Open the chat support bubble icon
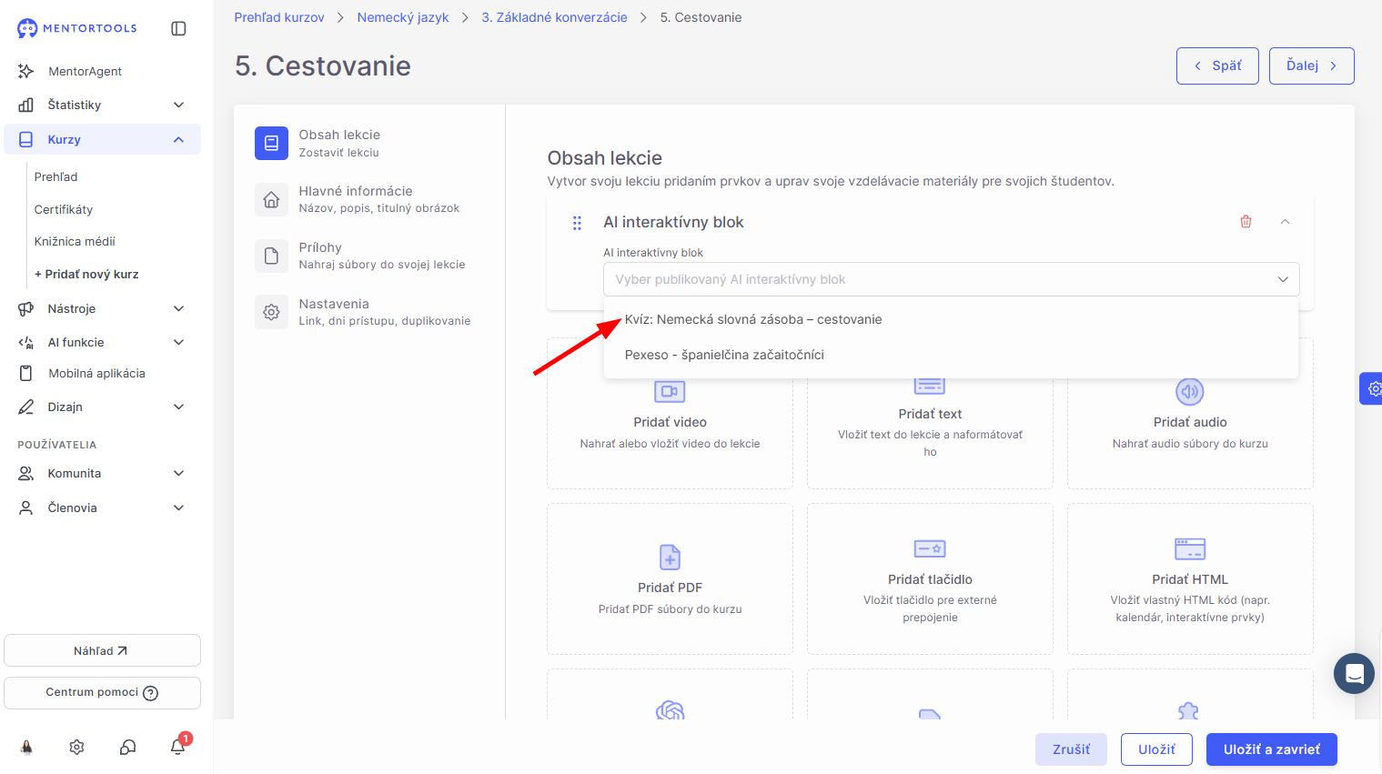This screenshot has width=1382, height=774. [x=1354, y=673]
